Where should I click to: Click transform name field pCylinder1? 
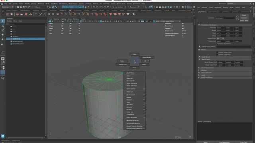click(225, 18)
